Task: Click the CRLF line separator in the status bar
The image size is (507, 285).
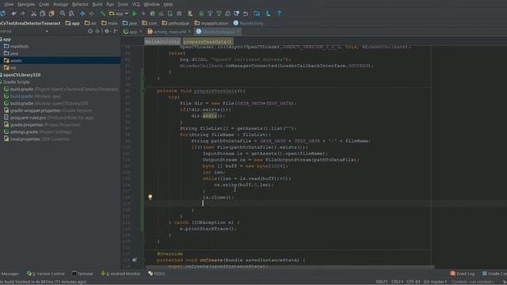Action: pos(397,282)
